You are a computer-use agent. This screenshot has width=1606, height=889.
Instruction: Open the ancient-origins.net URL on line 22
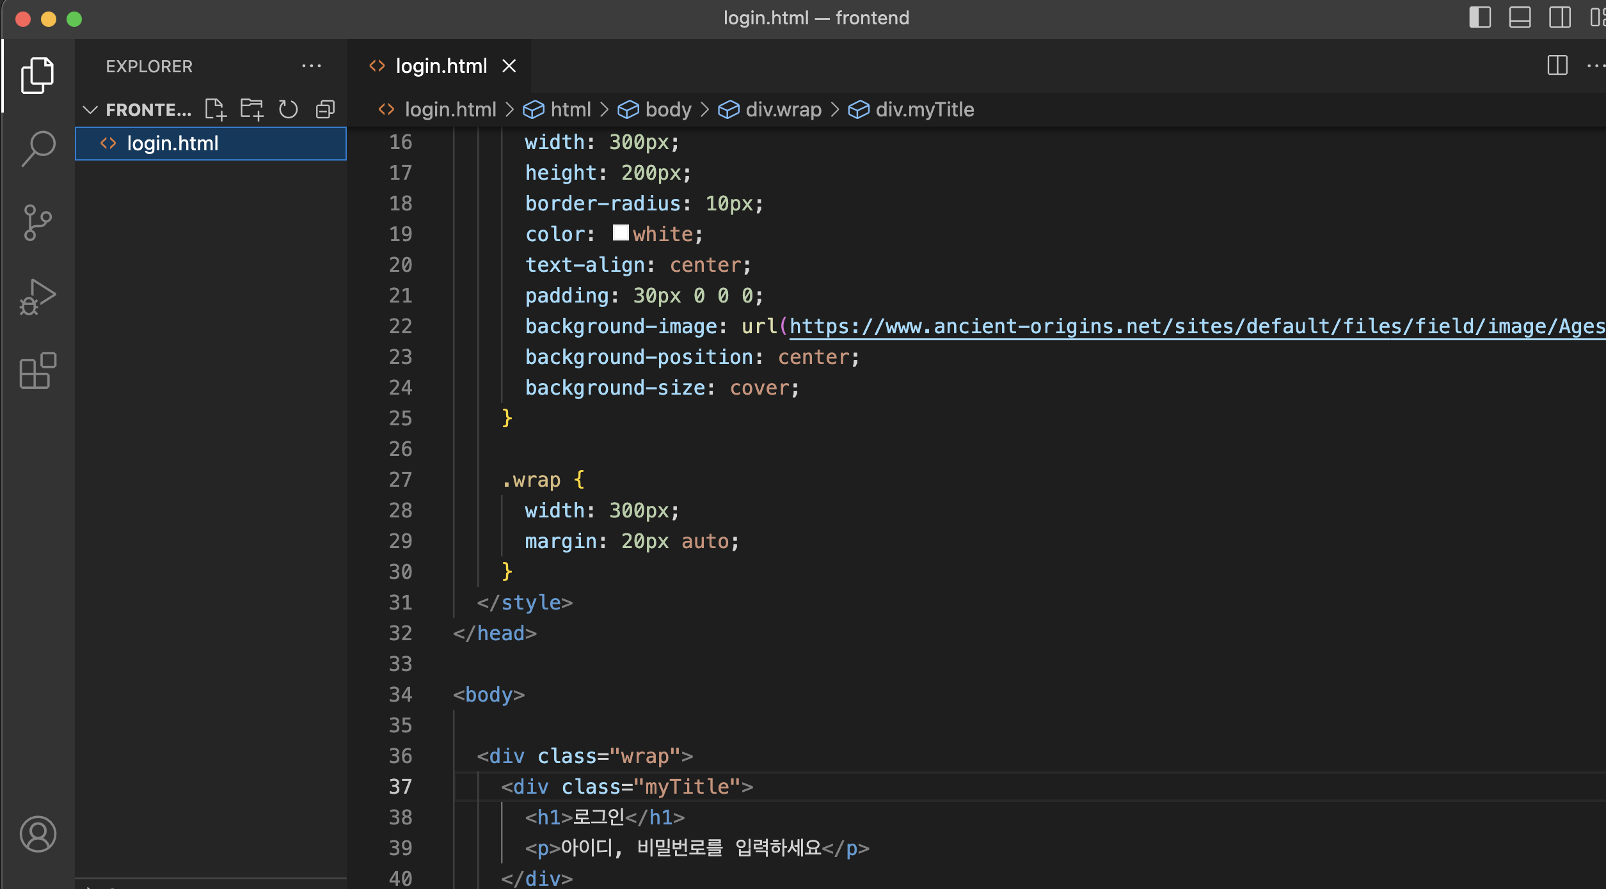1197,326
